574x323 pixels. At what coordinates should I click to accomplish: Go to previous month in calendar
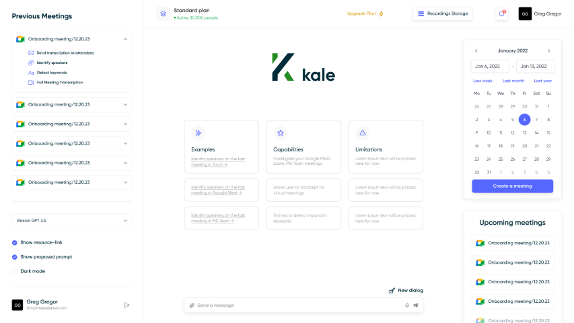[x=476, y=51]
